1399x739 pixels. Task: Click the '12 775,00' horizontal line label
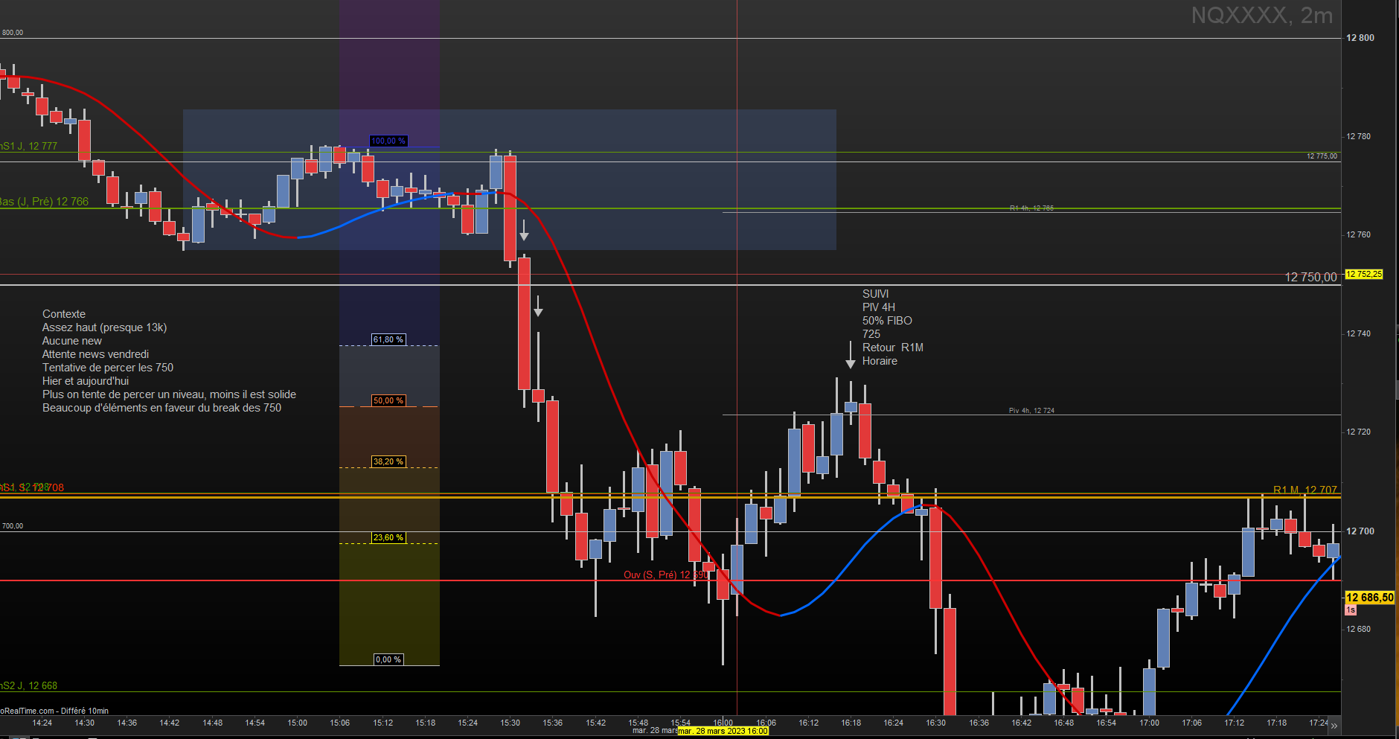[1322, 156]
